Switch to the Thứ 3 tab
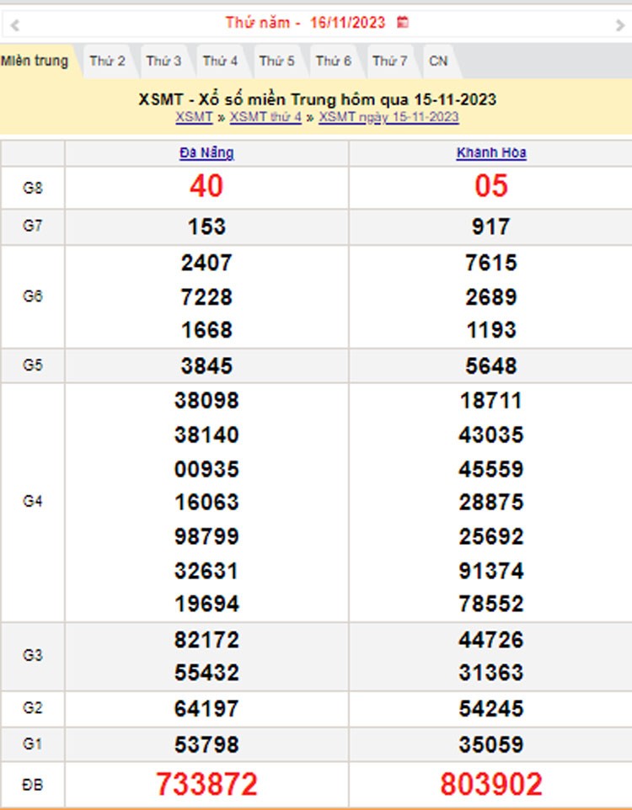632x810 pixels. click(x=163, y=61)
